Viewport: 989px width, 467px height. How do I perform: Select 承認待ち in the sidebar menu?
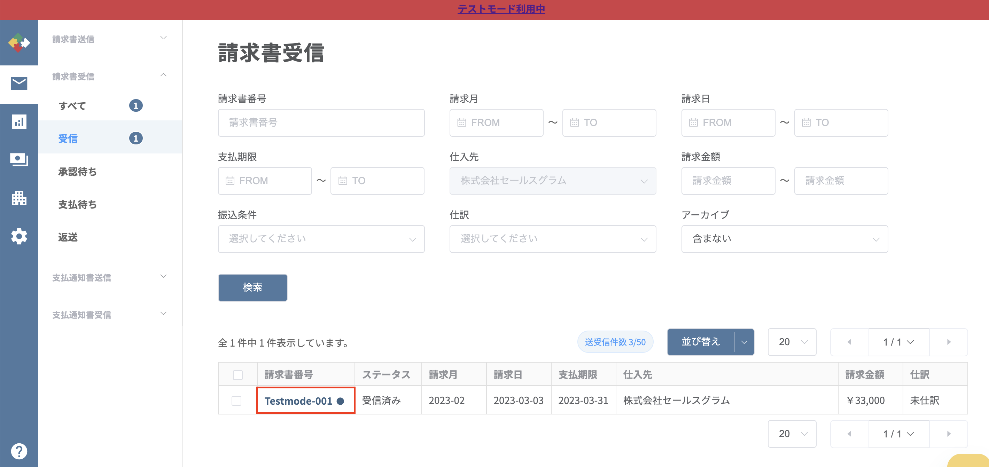pos(110,172)
